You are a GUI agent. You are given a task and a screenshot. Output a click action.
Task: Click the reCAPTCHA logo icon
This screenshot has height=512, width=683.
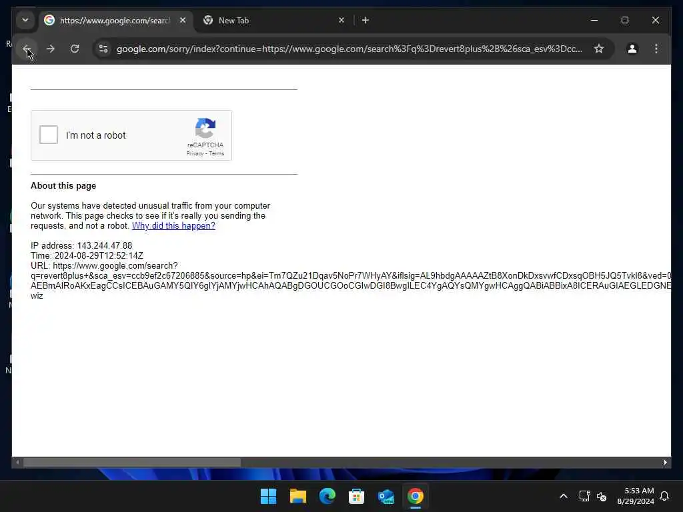click(x=205, y=128)
